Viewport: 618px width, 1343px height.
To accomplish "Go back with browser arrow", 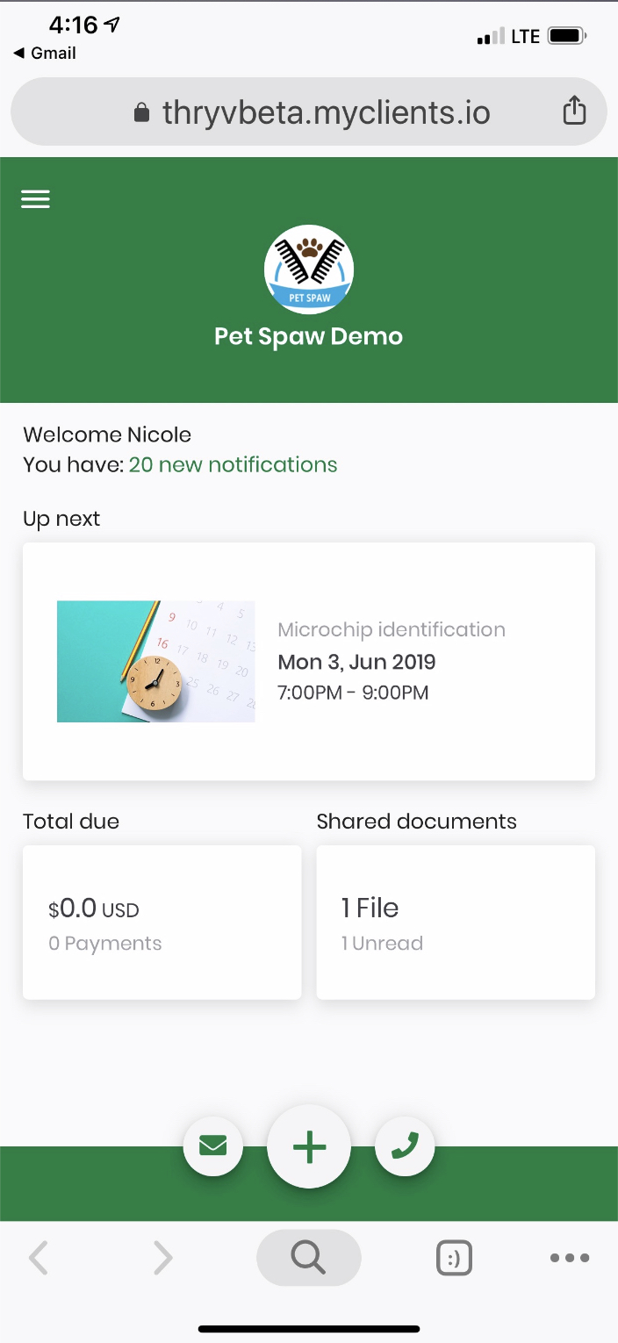I will [x=38, y=1258].
